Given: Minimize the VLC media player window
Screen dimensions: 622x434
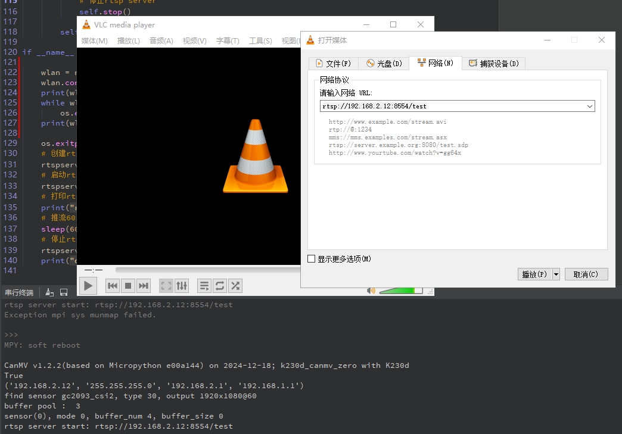Looking at the screenshot, I should [x=366, y=24].
